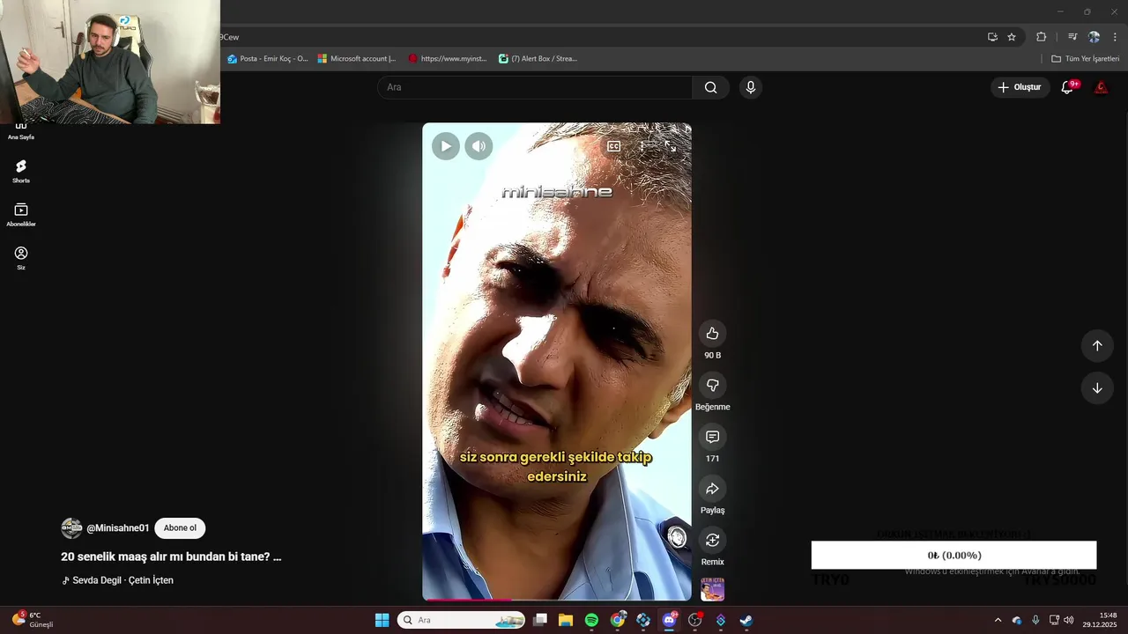
Task: Like the Short with thumbs up
Action: 712,333
